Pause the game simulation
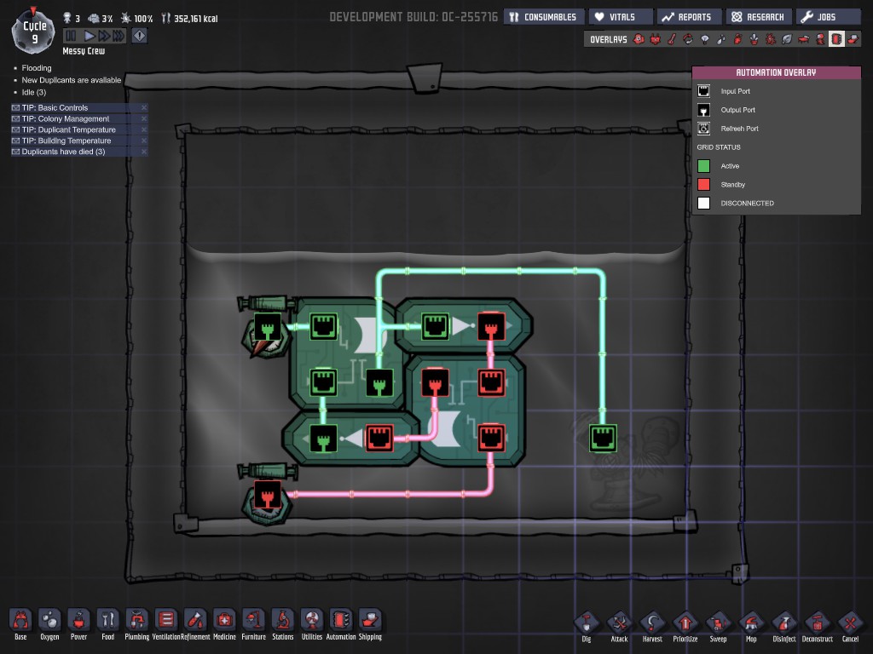 point(71,36)
